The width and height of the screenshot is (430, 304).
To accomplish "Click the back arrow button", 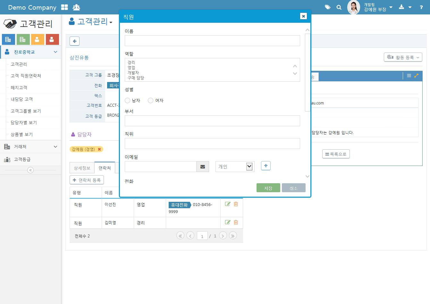I will (74, 41).
